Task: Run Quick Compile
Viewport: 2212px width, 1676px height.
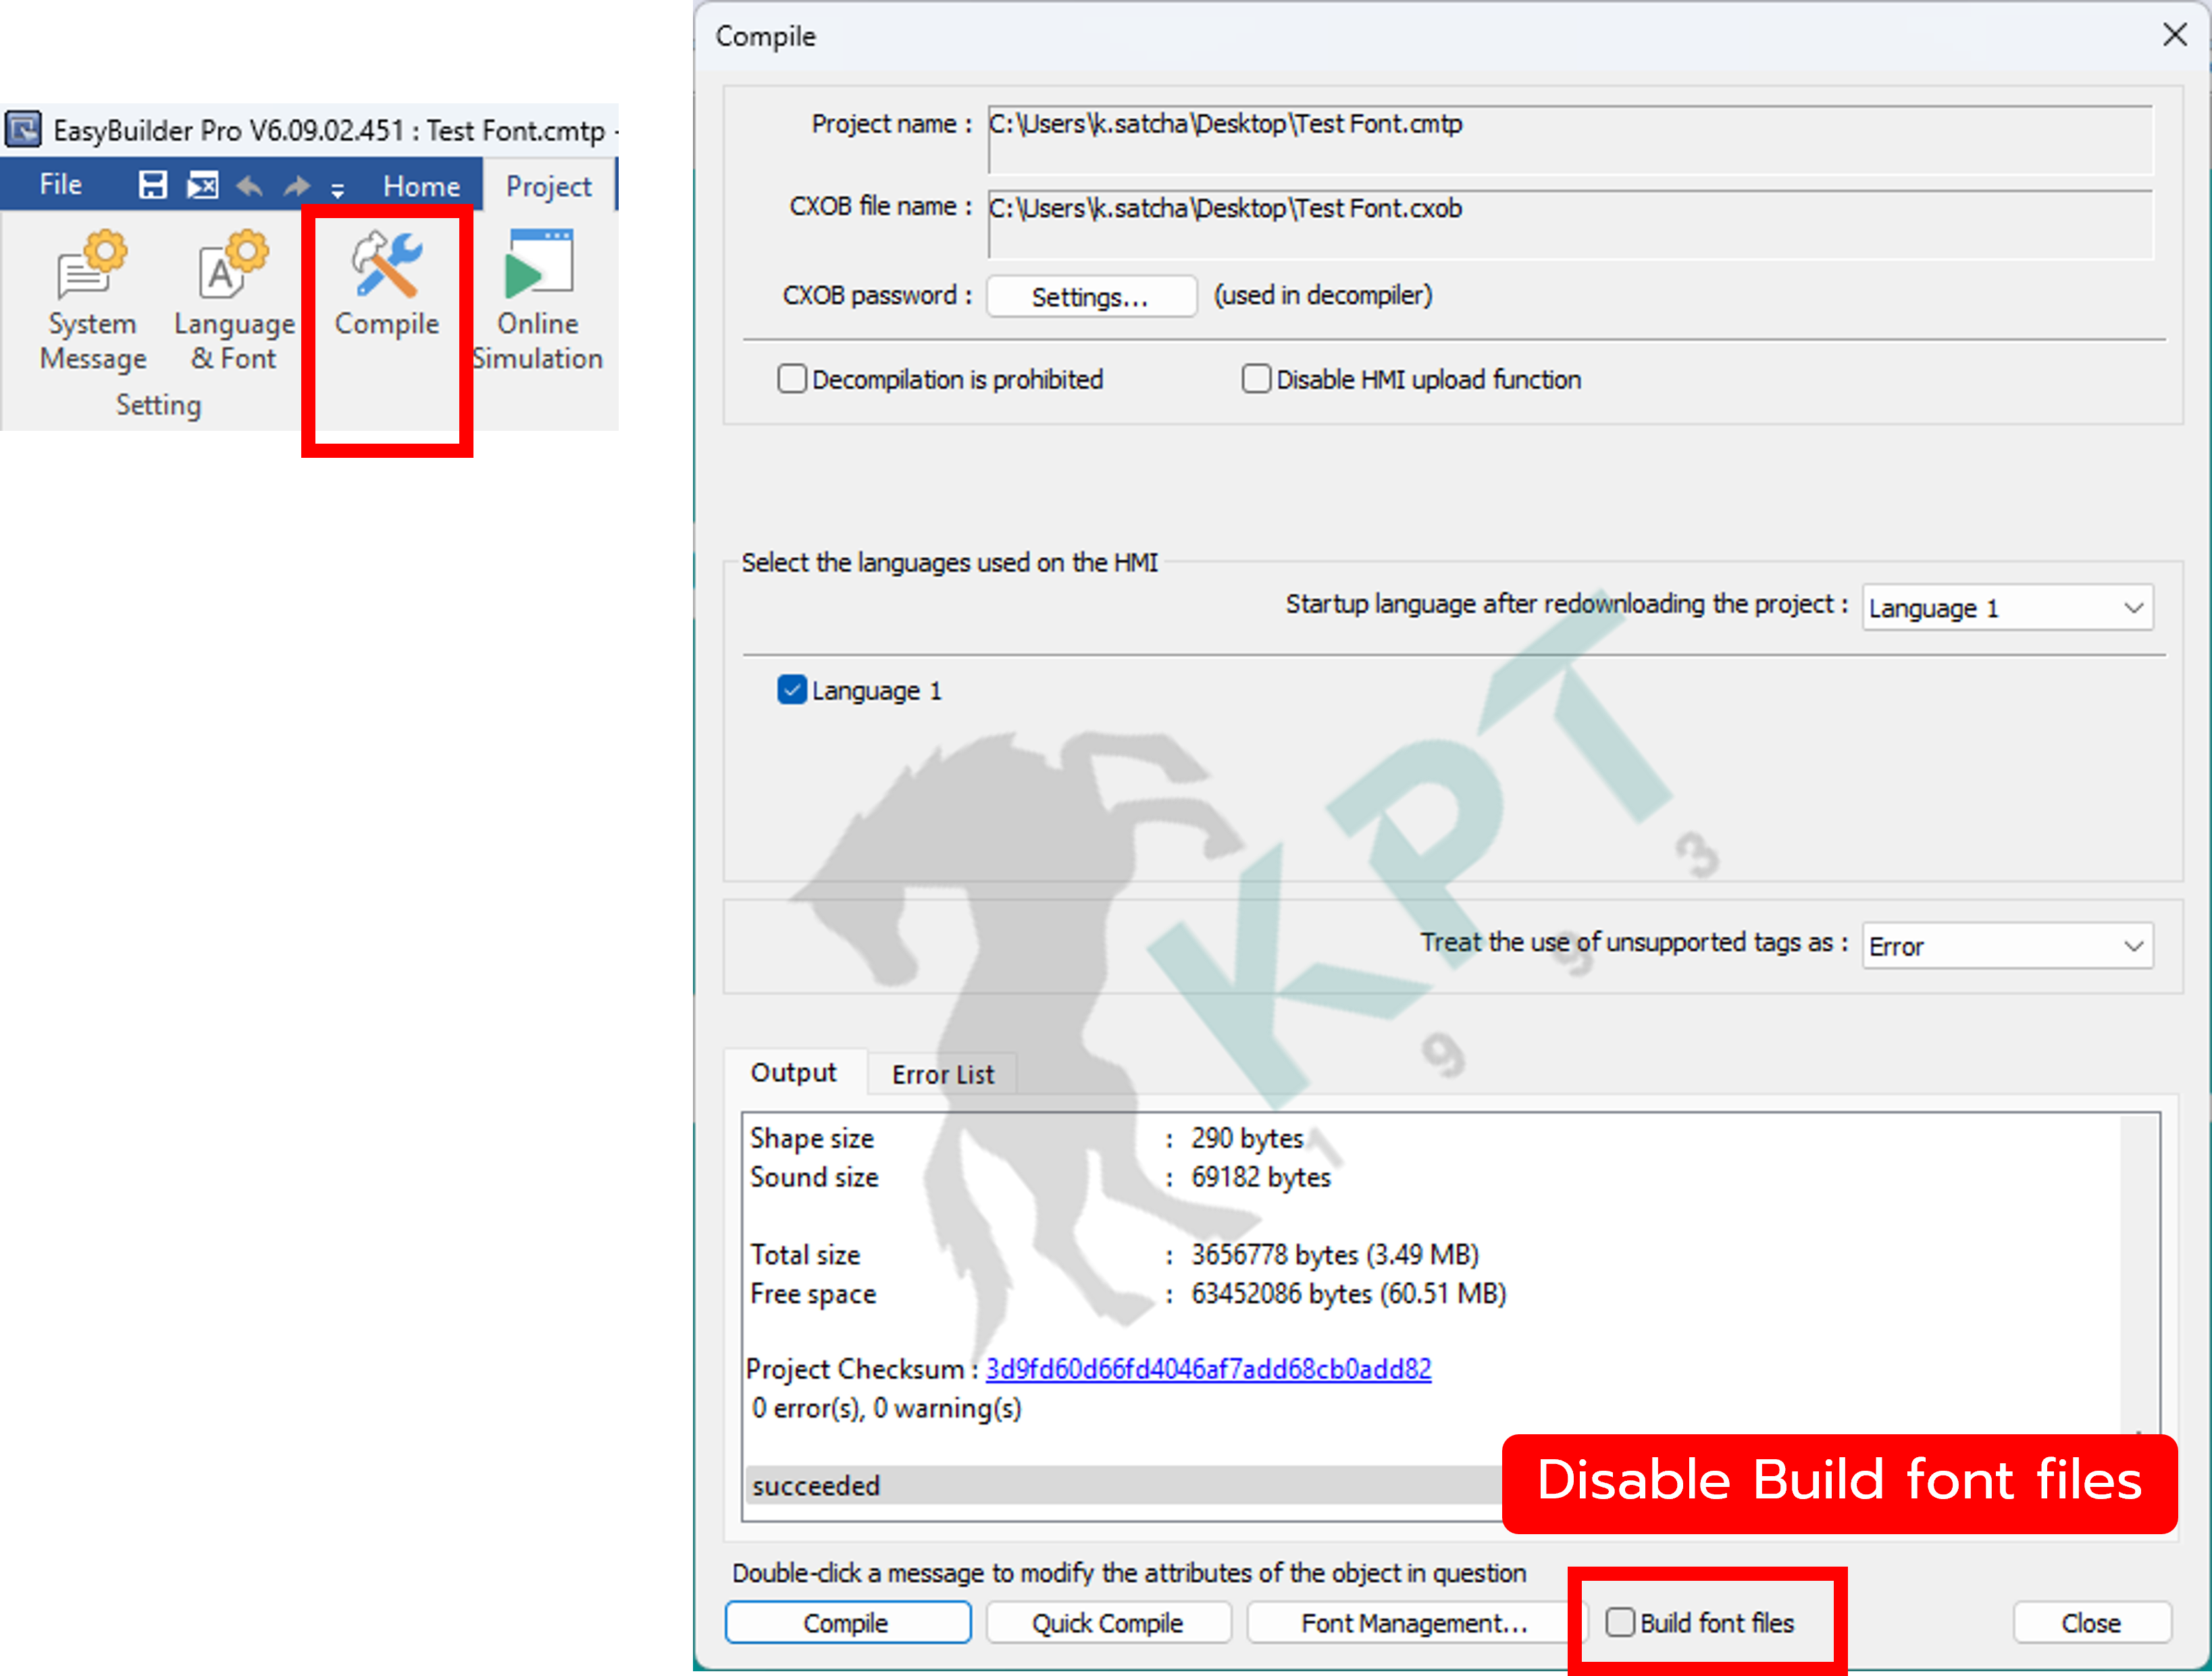Action: [1108, 1623]
